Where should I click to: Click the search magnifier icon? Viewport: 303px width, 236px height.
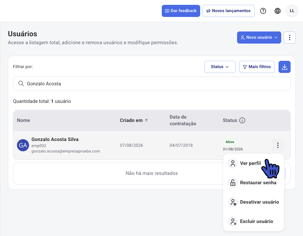click(21, 84)
